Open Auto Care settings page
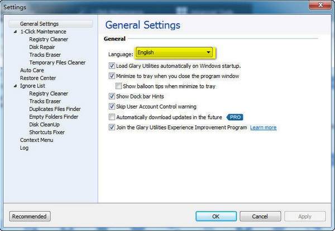Viewport: 335px width, 231px height. tap(32, 71)
